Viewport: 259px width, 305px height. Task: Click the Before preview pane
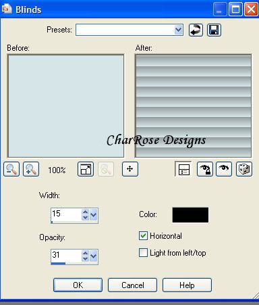65,106
